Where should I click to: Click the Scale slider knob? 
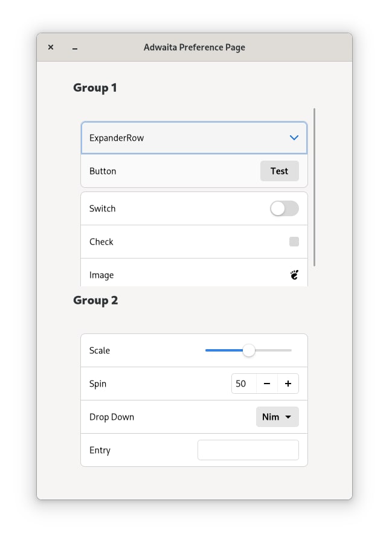tap(248, 350)
